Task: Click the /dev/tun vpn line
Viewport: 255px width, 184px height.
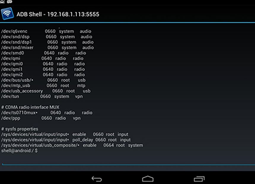Action: [42, 97]
